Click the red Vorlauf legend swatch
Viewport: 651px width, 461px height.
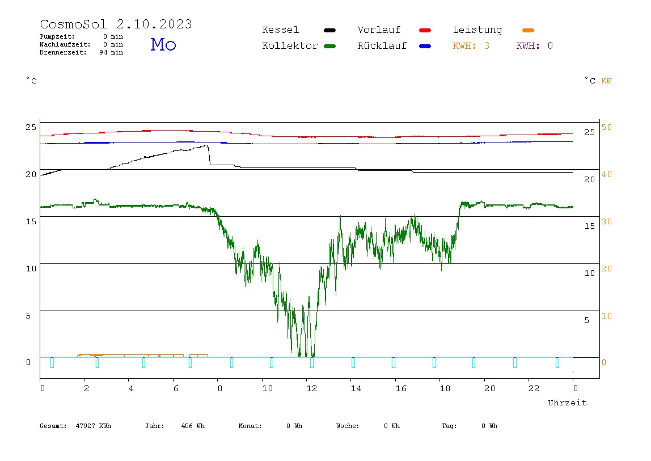pyautogui.click(x=425, y=30)
